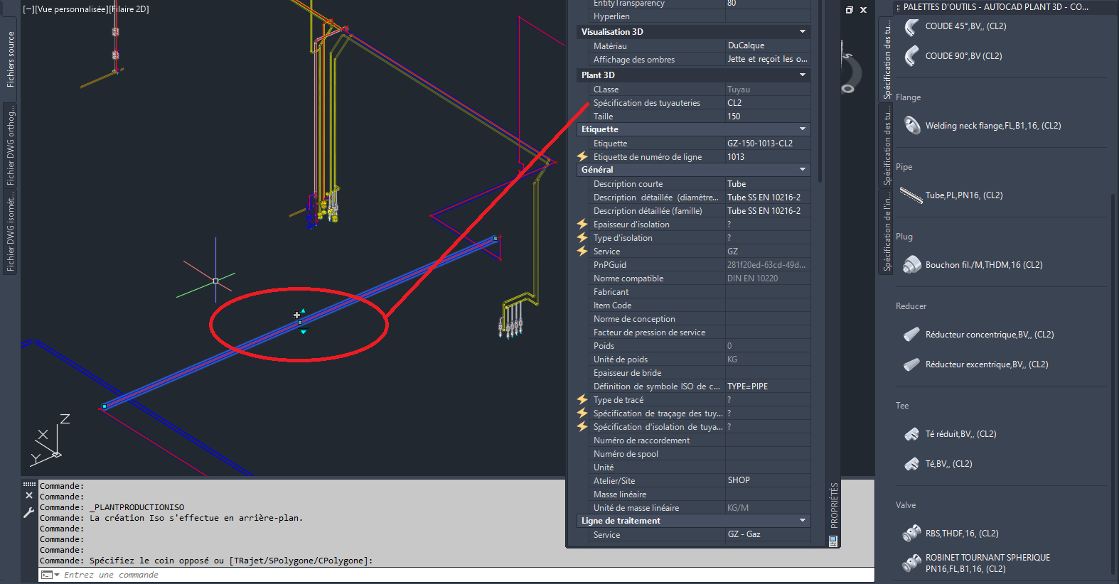Image resolution: width=1119 pixels, height=584 pixels.
Task: Click the [-] viewport controls menu
Action: [28, 9]
